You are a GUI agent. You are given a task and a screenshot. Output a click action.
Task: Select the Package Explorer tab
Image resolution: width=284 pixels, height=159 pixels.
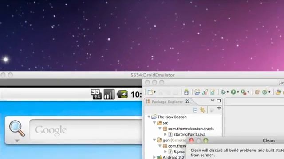coord(167,102)
